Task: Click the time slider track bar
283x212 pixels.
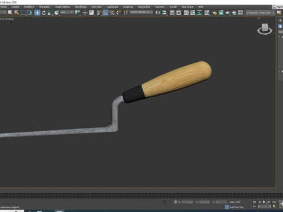Action: (x=141, y=195)
